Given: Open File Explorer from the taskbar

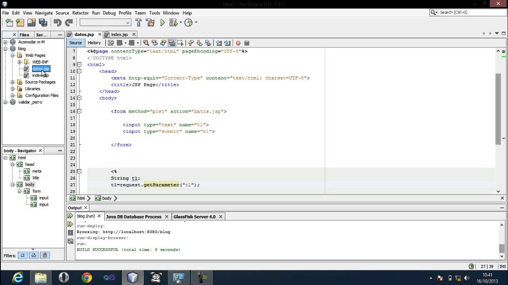Looking at the screenshot, I should (x=41, y=277).
